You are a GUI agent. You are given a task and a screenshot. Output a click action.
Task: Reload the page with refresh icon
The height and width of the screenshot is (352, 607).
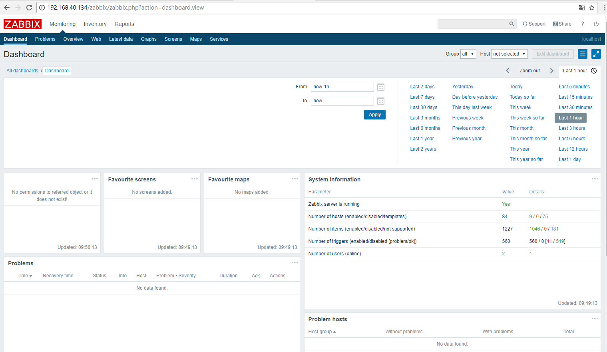(x=29, y=8)
